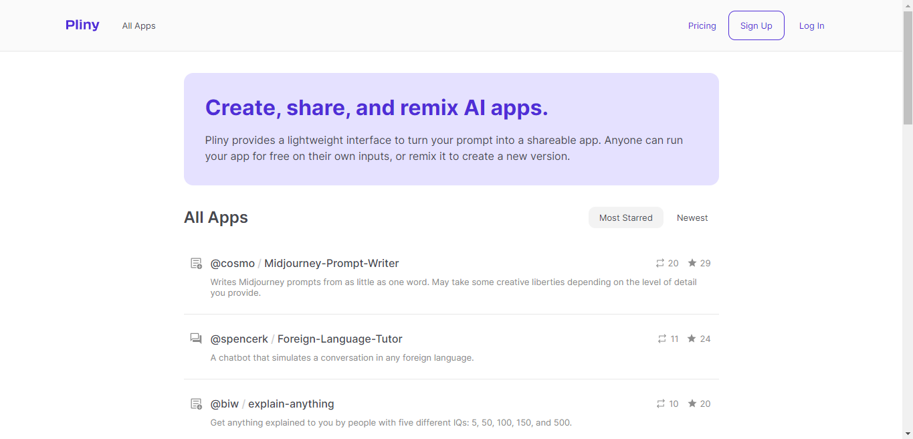The height and width of the screenshot is (439, 913).
Task: Sort apps by Most Starred
Action: coord(626,217)
